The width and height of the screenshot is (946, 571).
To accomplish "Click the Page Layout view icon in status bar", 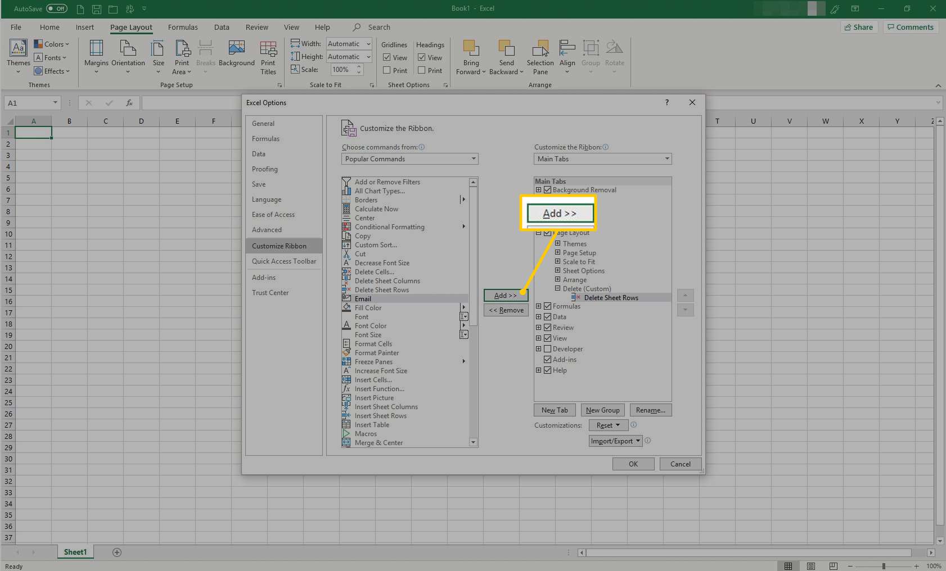I will click(x=811, y=566).
